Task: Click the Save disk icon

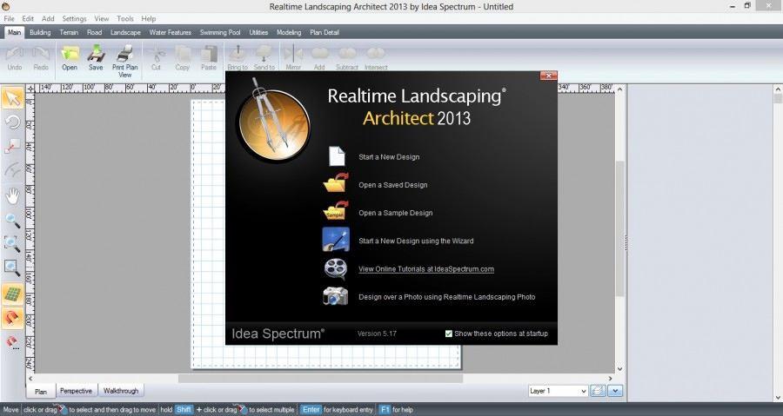Action: pos(96,54)
